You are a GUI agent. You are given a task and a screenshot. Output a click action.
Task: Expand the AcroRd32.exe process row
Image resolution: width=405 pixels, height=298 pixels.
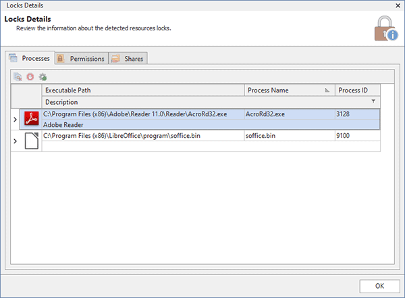click(x=16, y=120)
